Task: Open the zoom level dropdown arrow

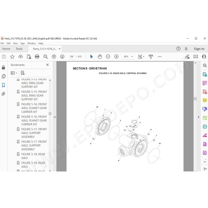Action: [x=132, y=57]
